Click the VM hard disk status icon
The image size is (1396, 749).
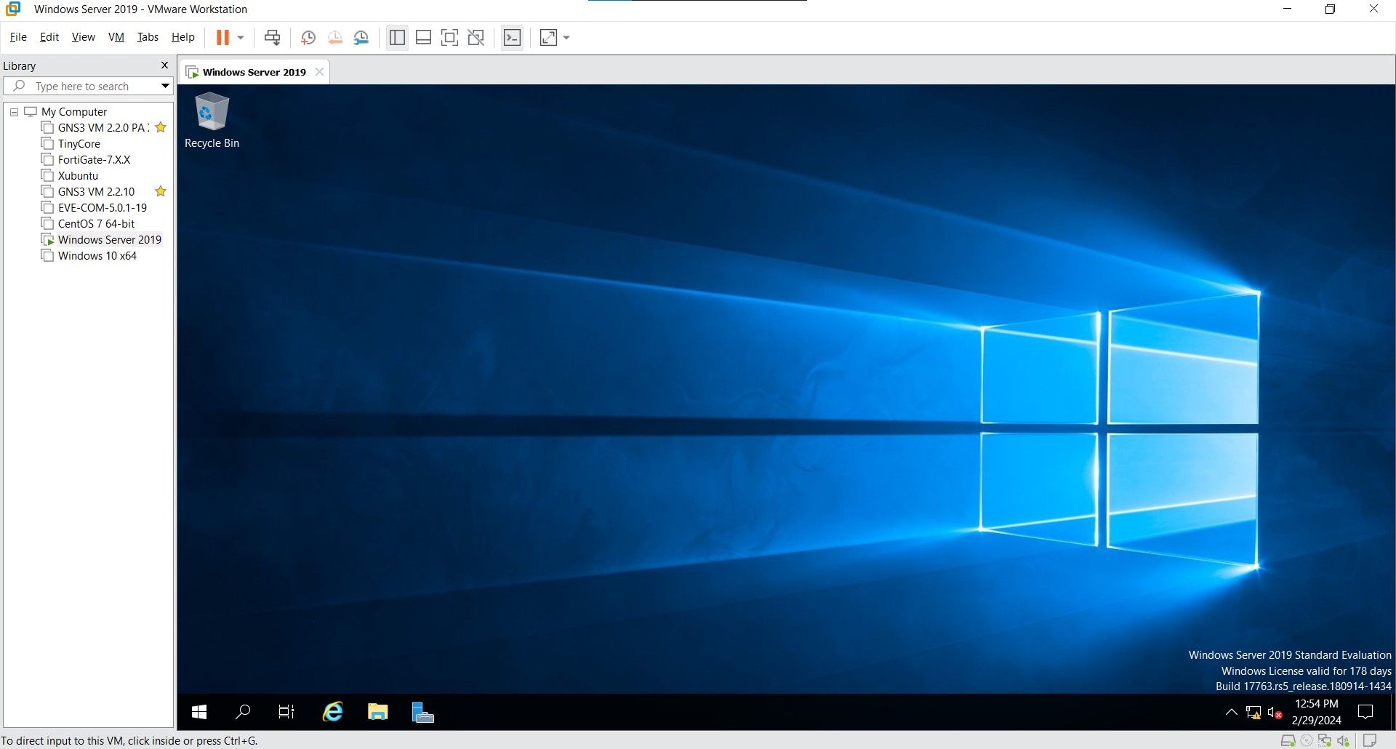[1288, 740]
